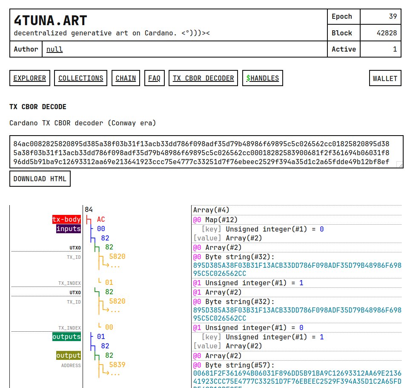Open the TX CBOR DECODER page
This screenshot has height=388, width=410.
(x=203, y=78)
